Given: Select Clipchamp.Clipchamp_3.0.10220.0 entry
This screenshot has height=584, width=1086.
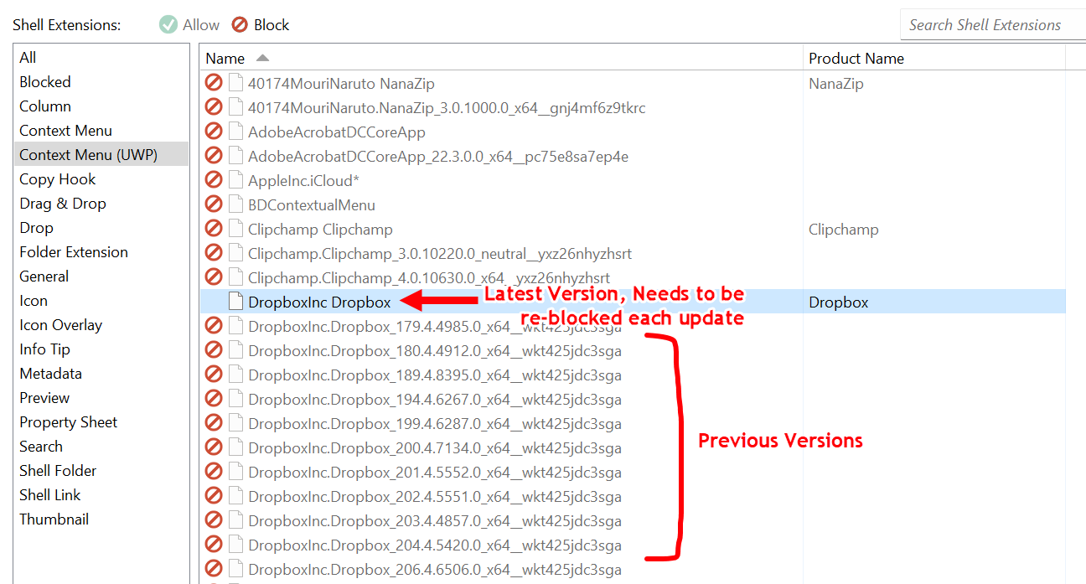Looking at the screenshot, I should (439, 253).
